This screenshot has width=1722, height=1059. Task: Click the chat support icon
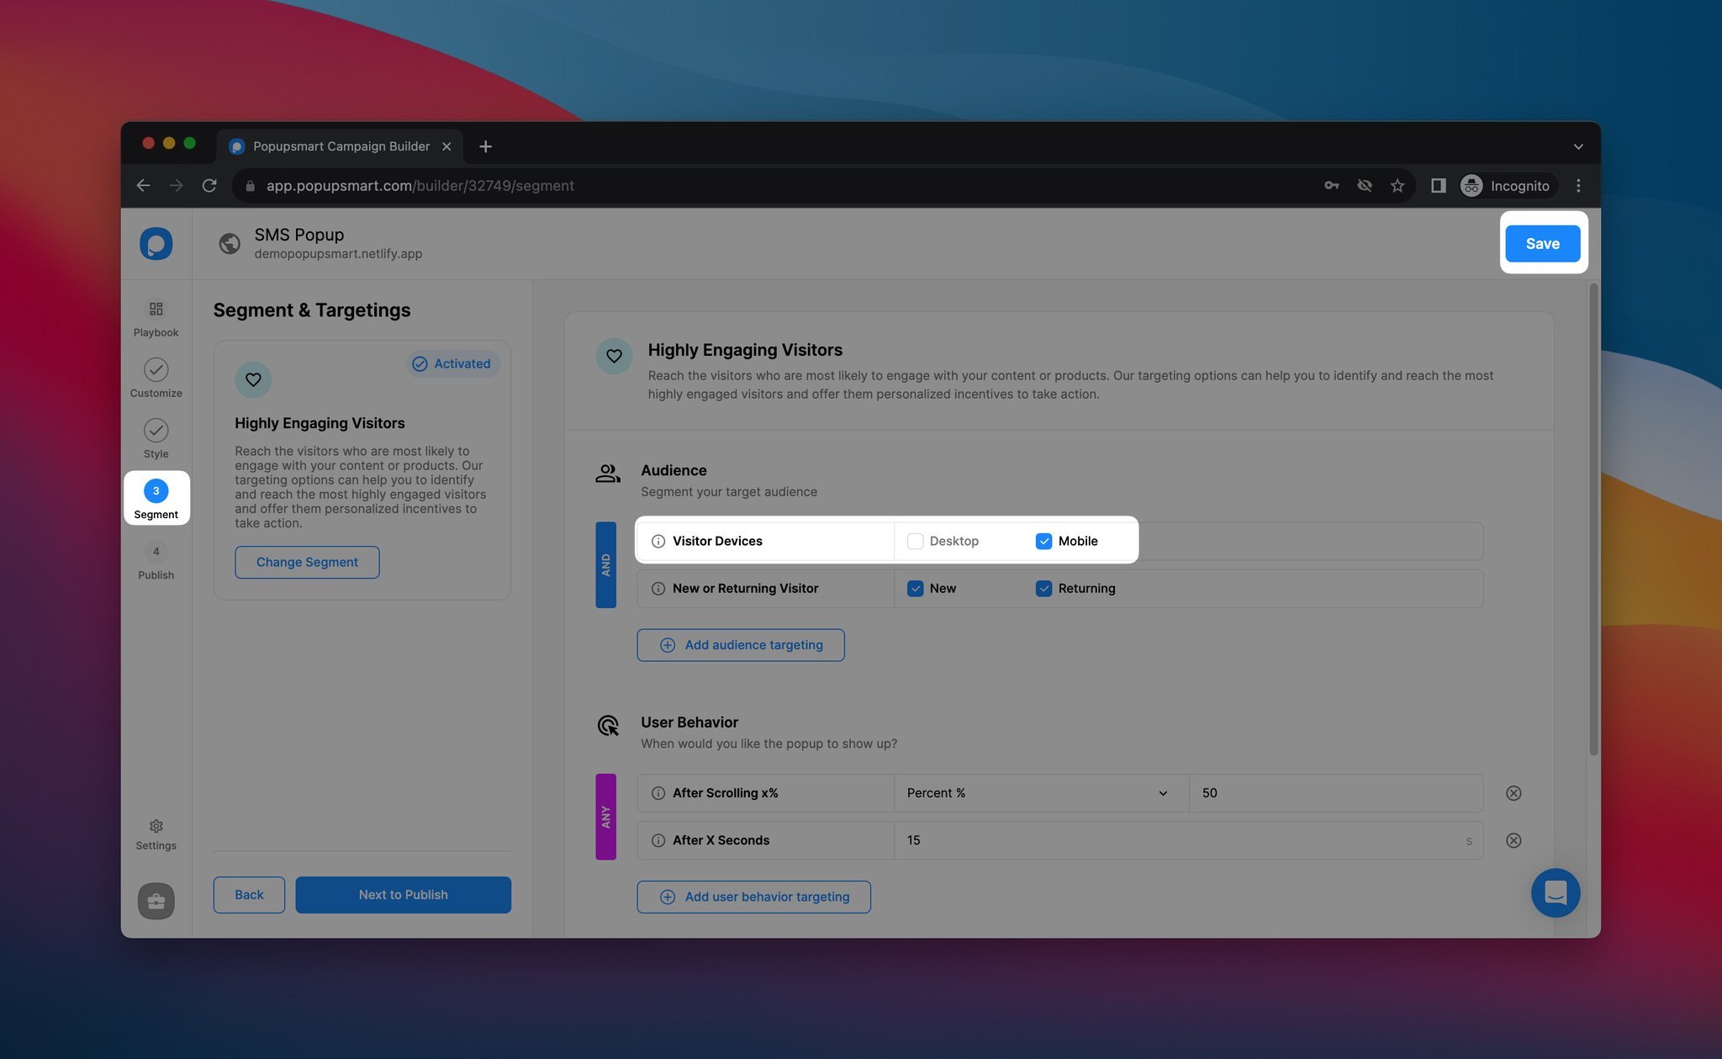coord(1555,893)
